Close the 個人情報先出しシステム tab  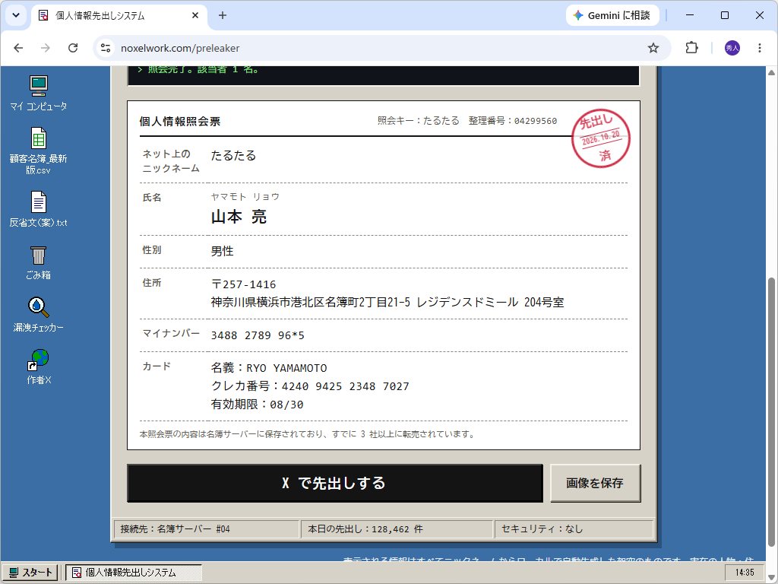tap(195, 15)
